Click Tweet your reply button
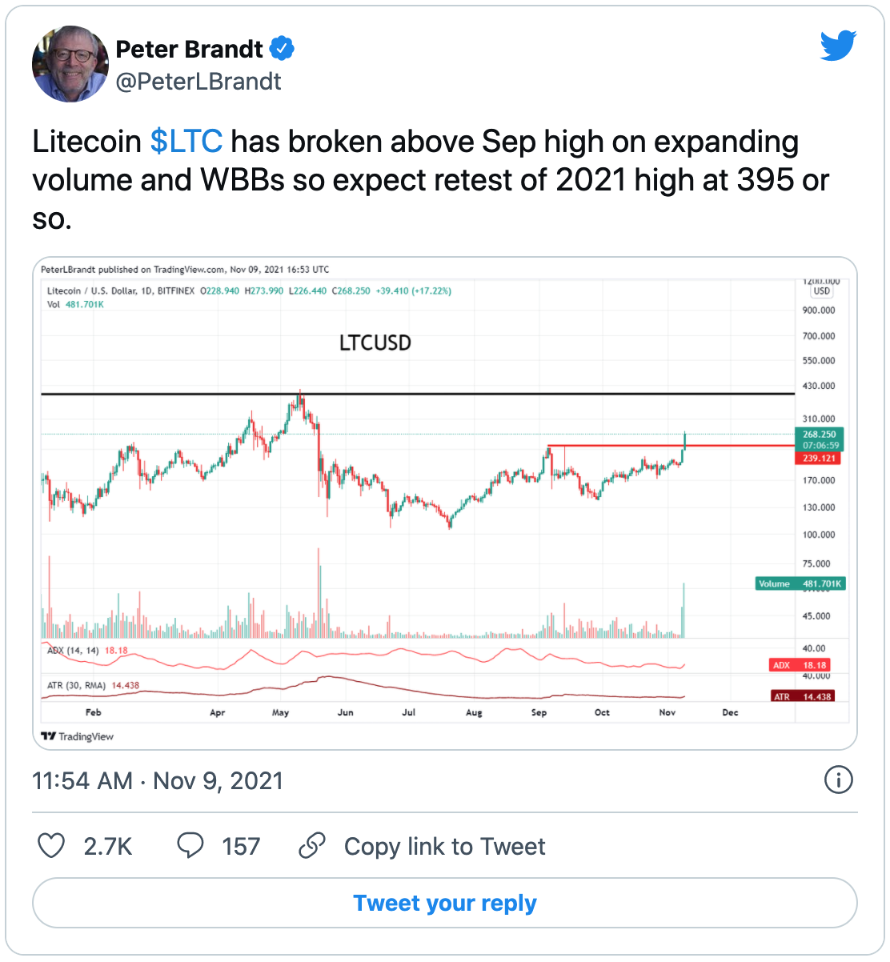Image resolution: width=890 pixels, height=962 pixels. (x=445, y=903)
